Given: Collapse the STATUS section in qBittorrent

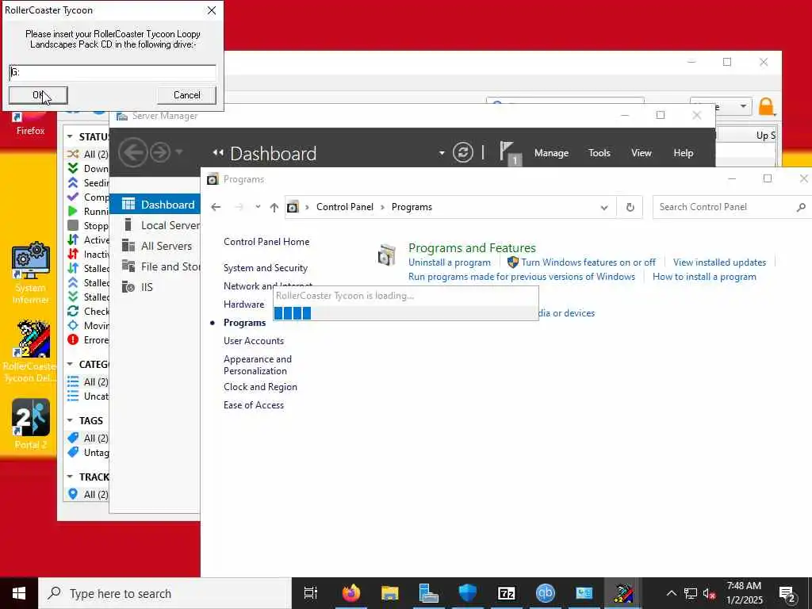Looking at the screenshot, I should click(70, 136).
